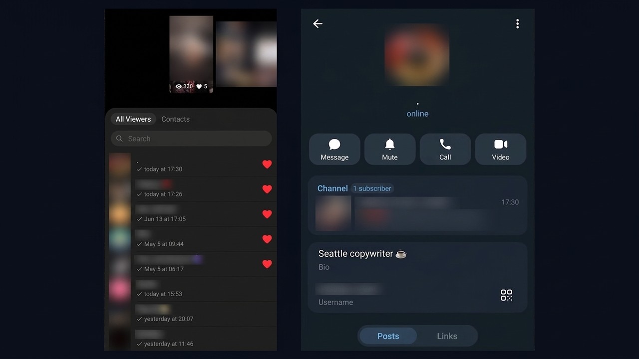Mute notifications with the bell button
Image resolution: width=639 pixels, height=359 pixels.
click(x=390, y=149)
